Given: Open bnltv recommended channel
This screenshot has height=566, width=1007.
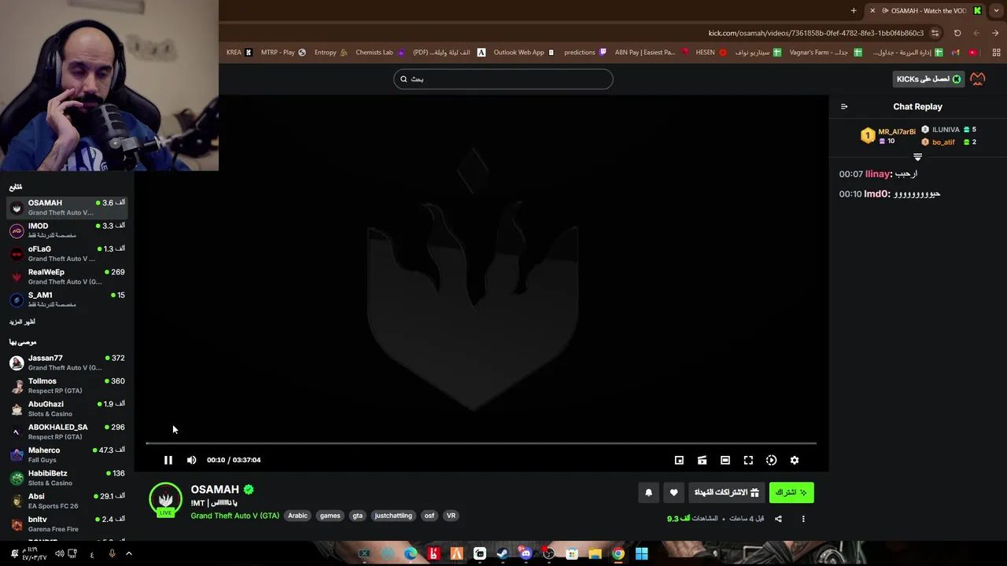Looking at the screenshot, I should [68, 524].
